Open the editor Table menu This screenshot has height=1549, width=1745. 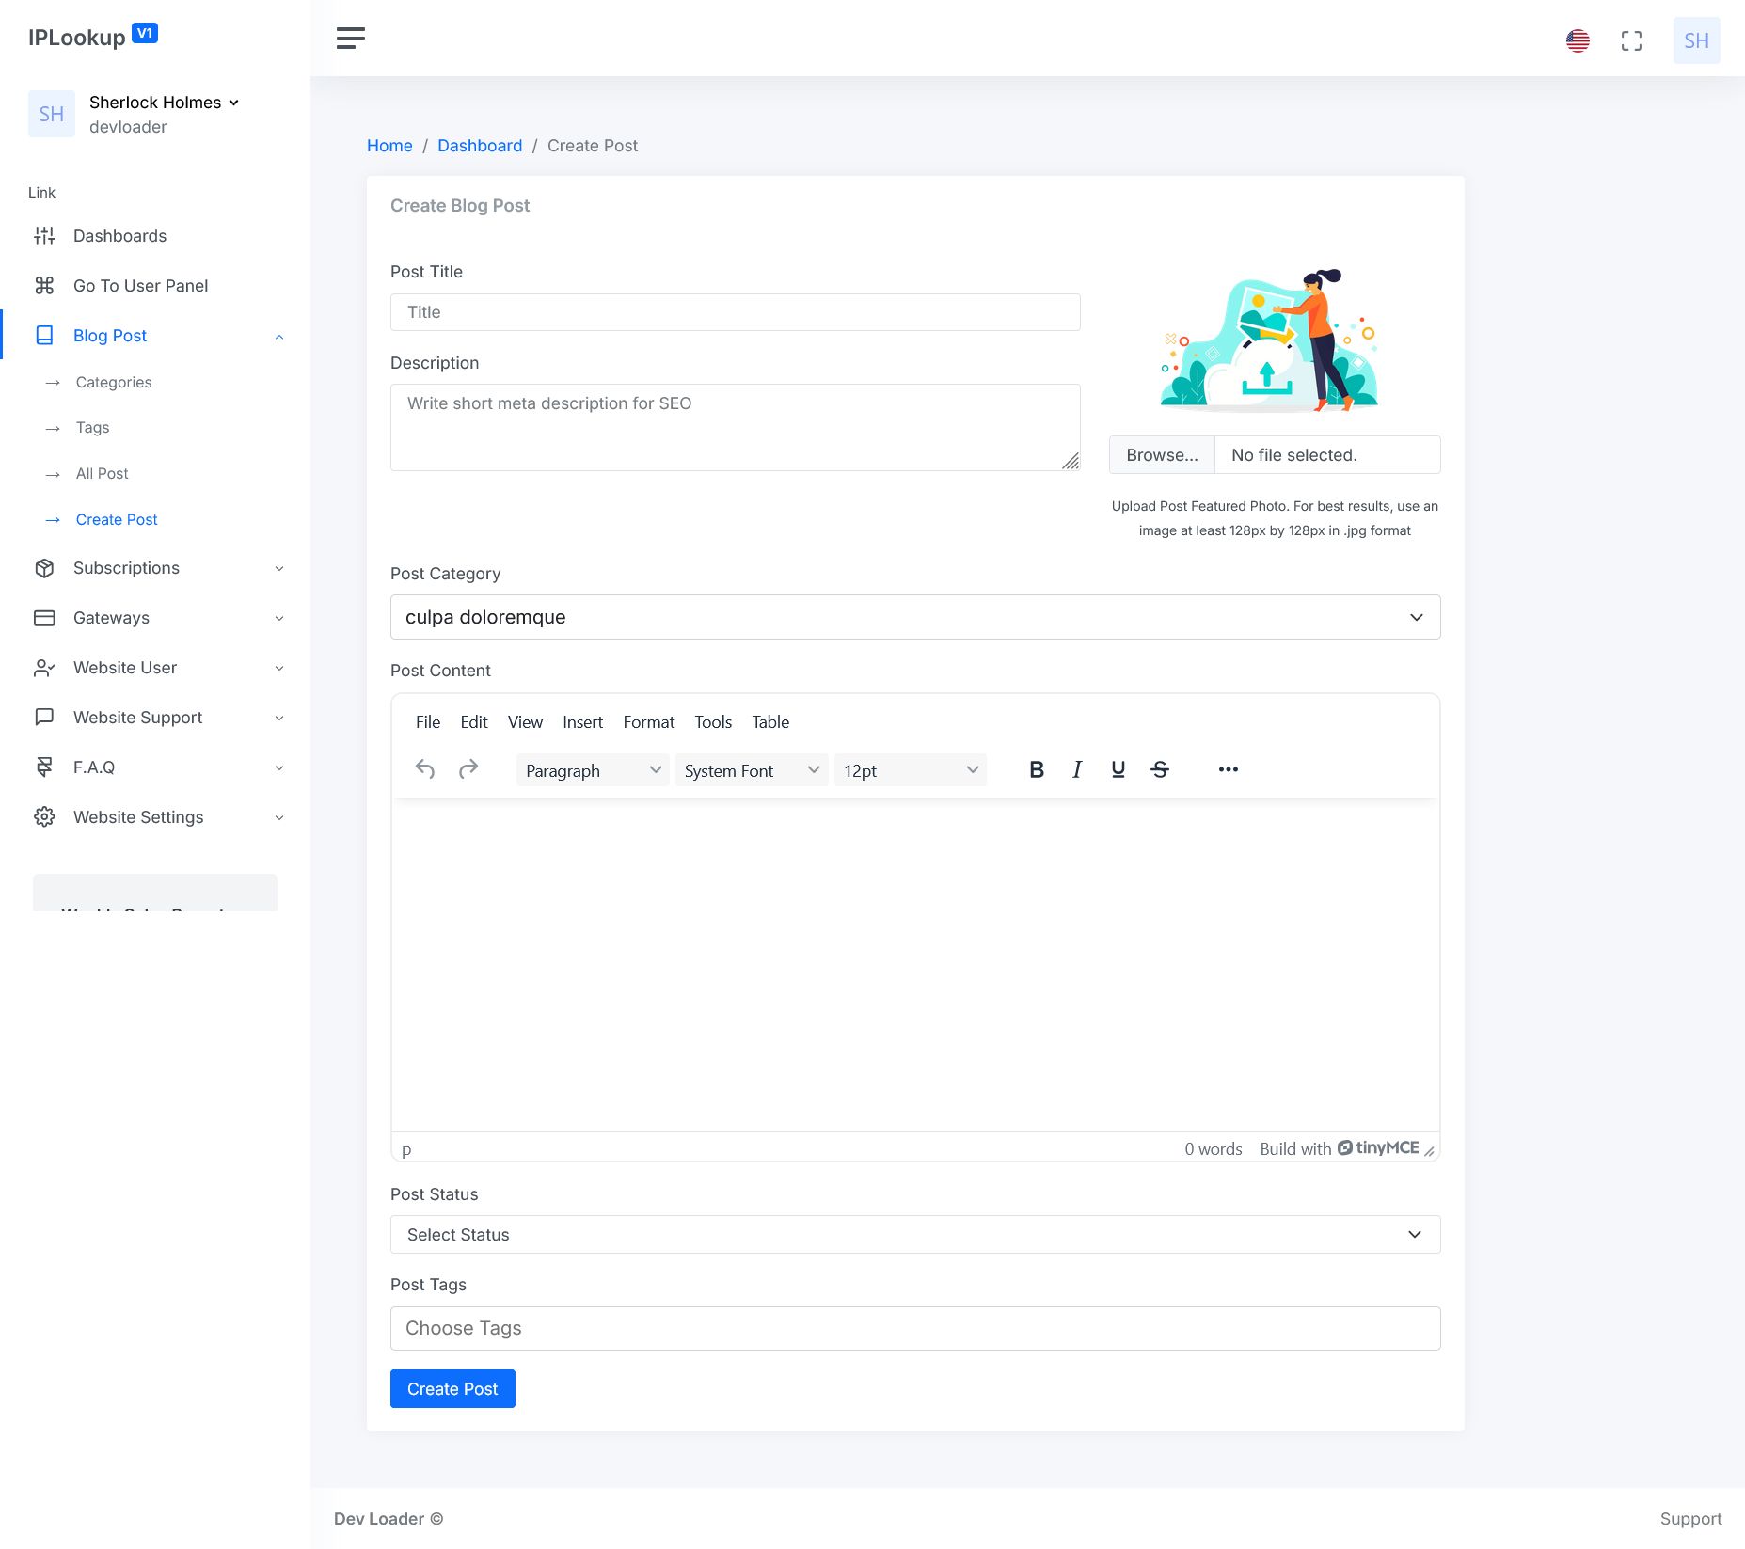click(x=770, y=722)
